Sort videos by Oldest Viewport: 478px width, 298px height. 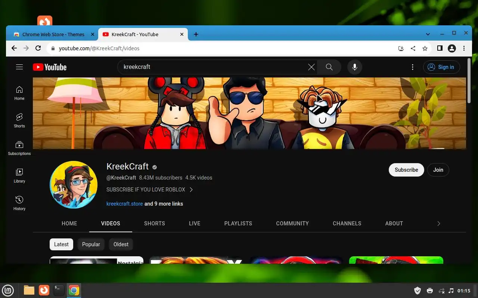(x=121, y=244)
